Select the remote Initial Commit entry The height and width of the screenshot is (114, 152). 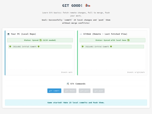[112, 47]
